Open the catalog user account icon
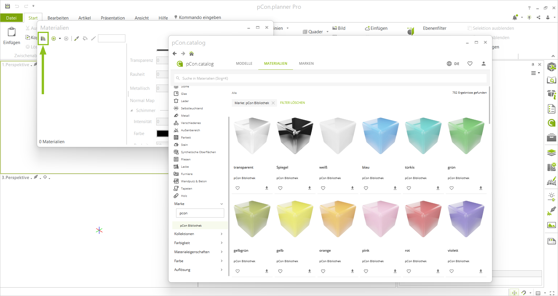This screenshot has height=296, width=558. point(484,64)
